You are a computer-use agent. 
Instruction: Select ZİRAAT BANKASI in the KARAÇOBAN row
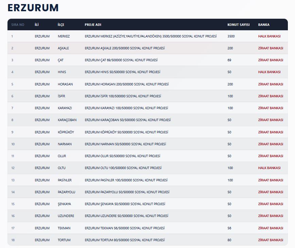(x=271, y=120)
